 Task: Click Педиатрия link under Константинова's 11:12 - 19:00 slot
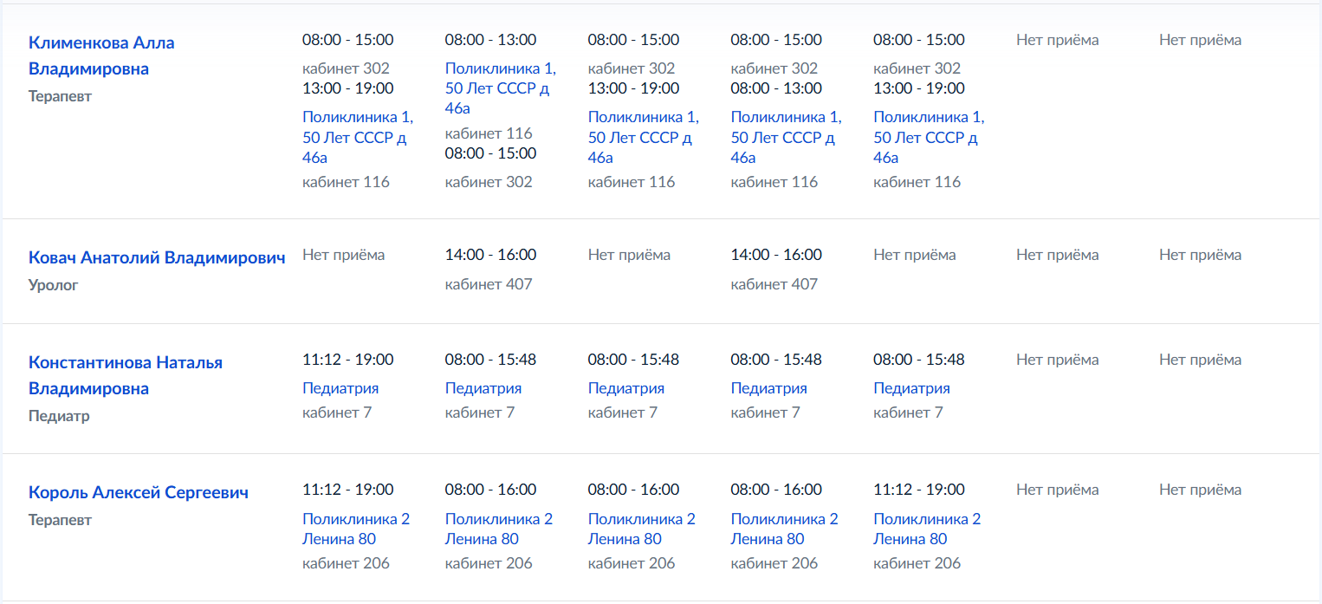click(340, 388)
